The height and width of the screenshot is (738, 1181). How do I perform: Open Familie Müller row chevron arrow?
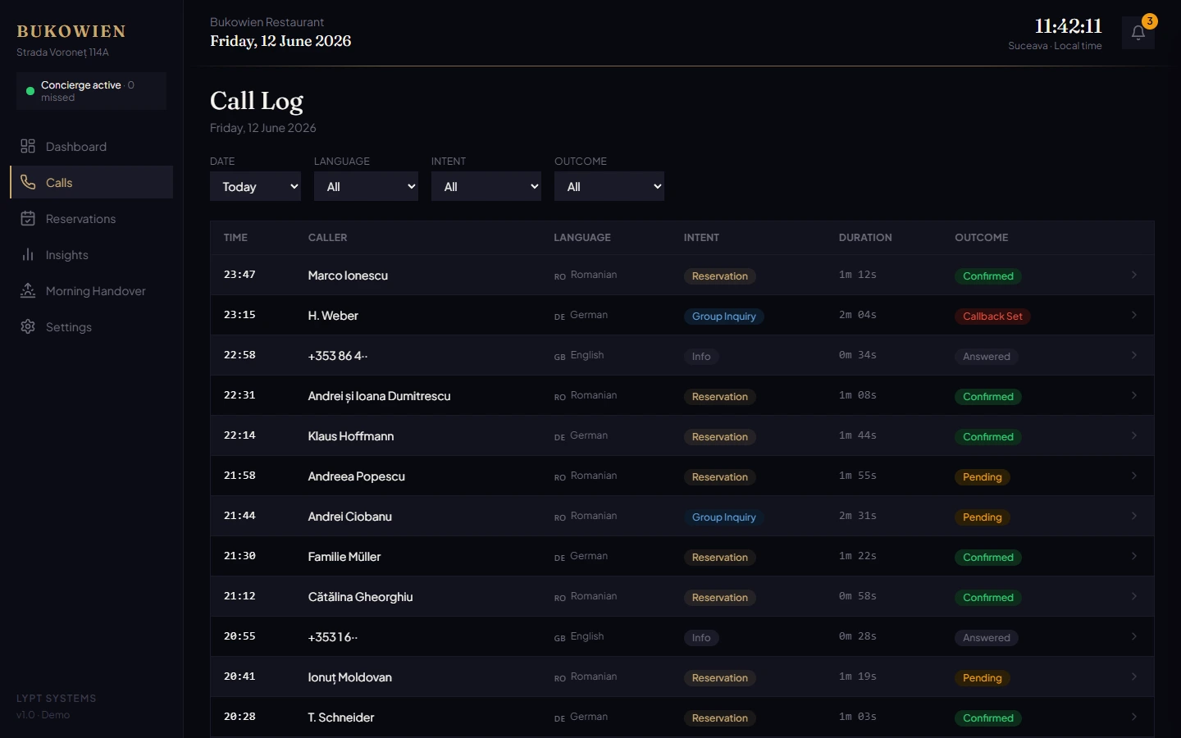[1134, 556]
